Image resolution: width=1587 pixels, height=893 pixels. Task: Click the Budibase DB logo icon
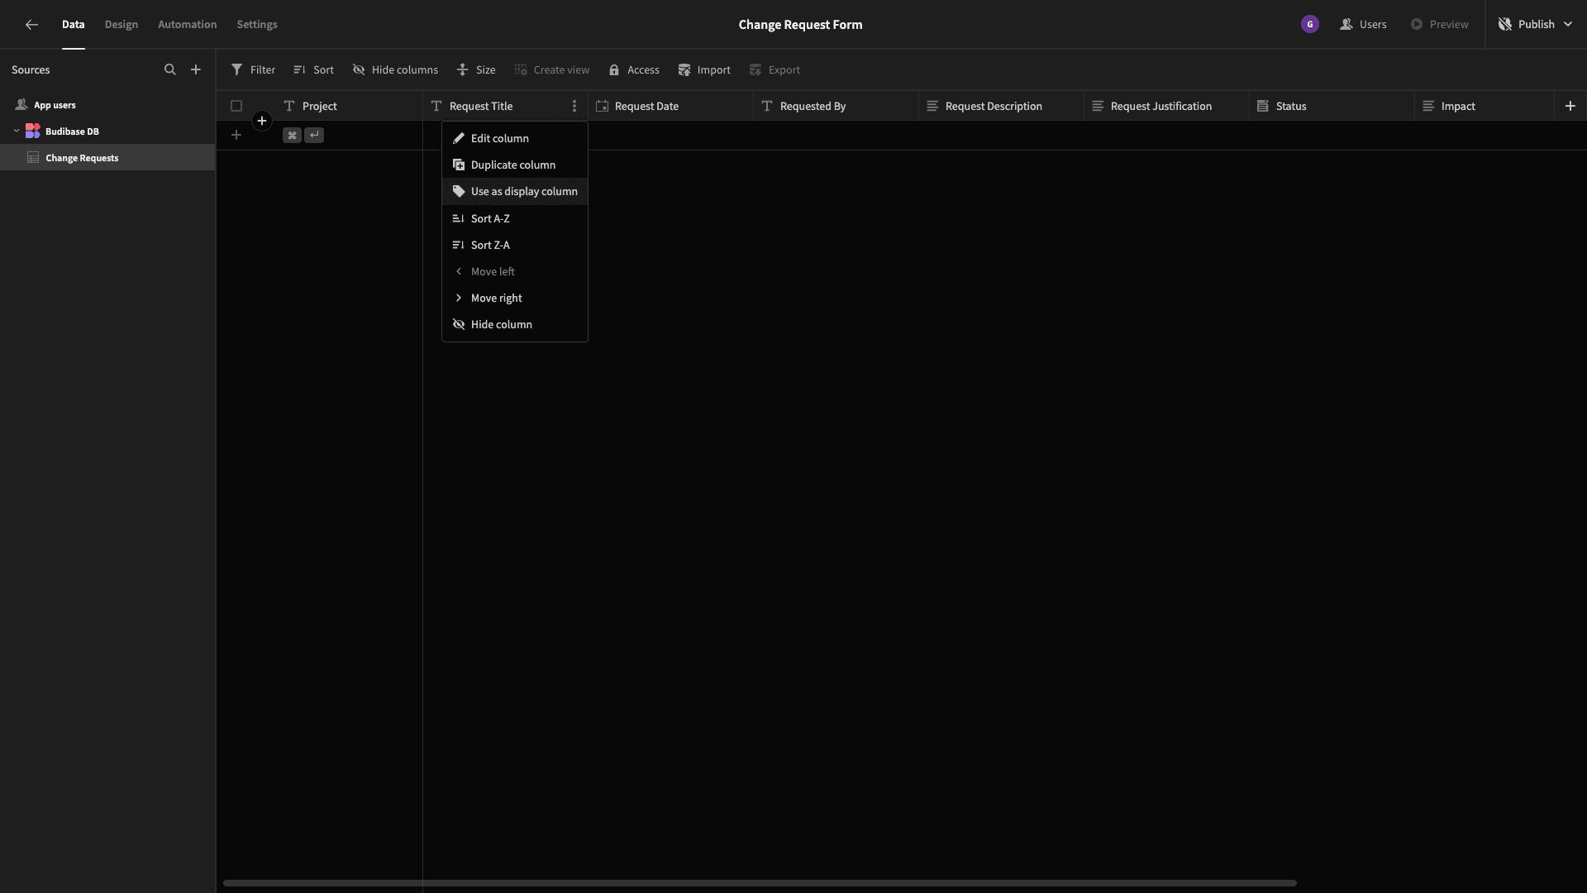click(33, 131)
